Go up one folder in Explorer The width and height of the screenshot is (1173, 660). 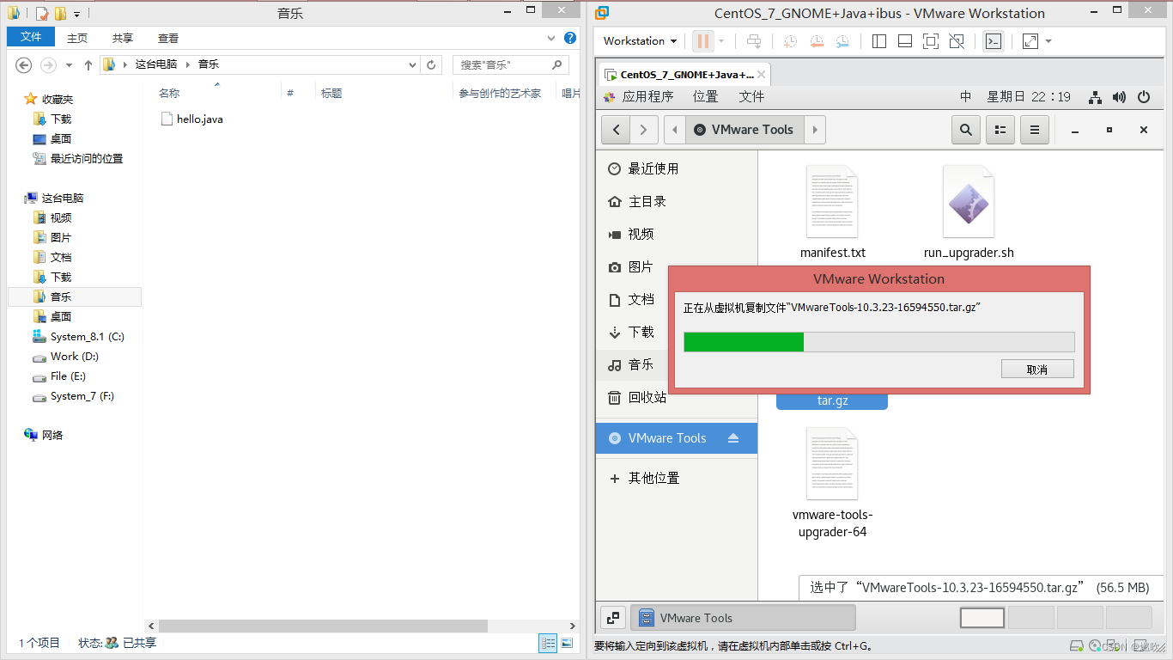coord(88,64)
